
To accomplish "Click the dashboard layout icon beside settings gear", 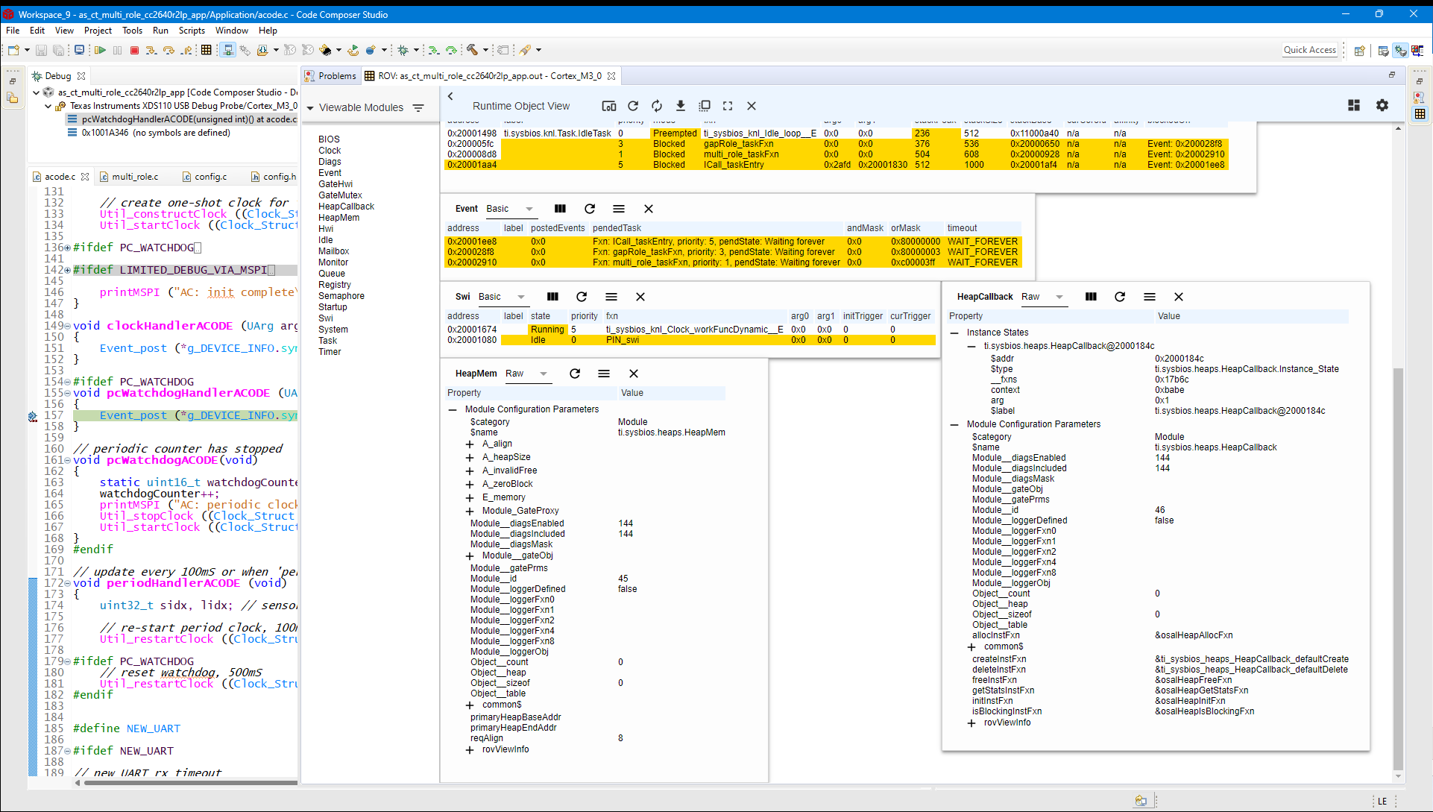I will (x=1354, y=105).
